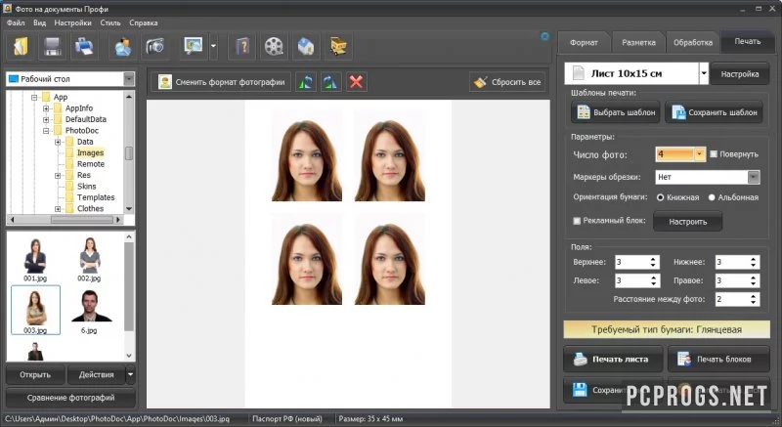The width and height of the screenshot is (782, 427).
Task: Switch to the Разметка tab
Action: point(638,42)
